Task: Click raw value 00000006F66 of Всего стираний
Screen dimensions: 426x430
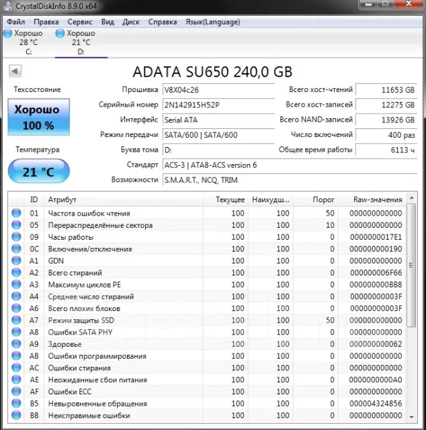Action: click(376, 273)
